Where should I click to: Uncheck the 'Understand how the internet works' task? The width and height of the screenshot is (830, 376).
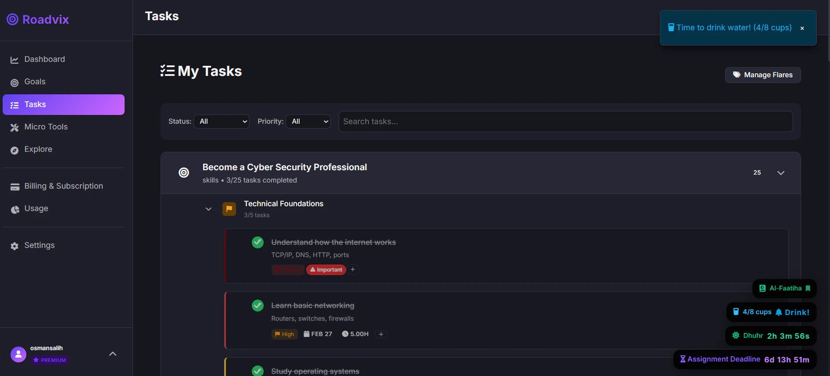[258, 242]
